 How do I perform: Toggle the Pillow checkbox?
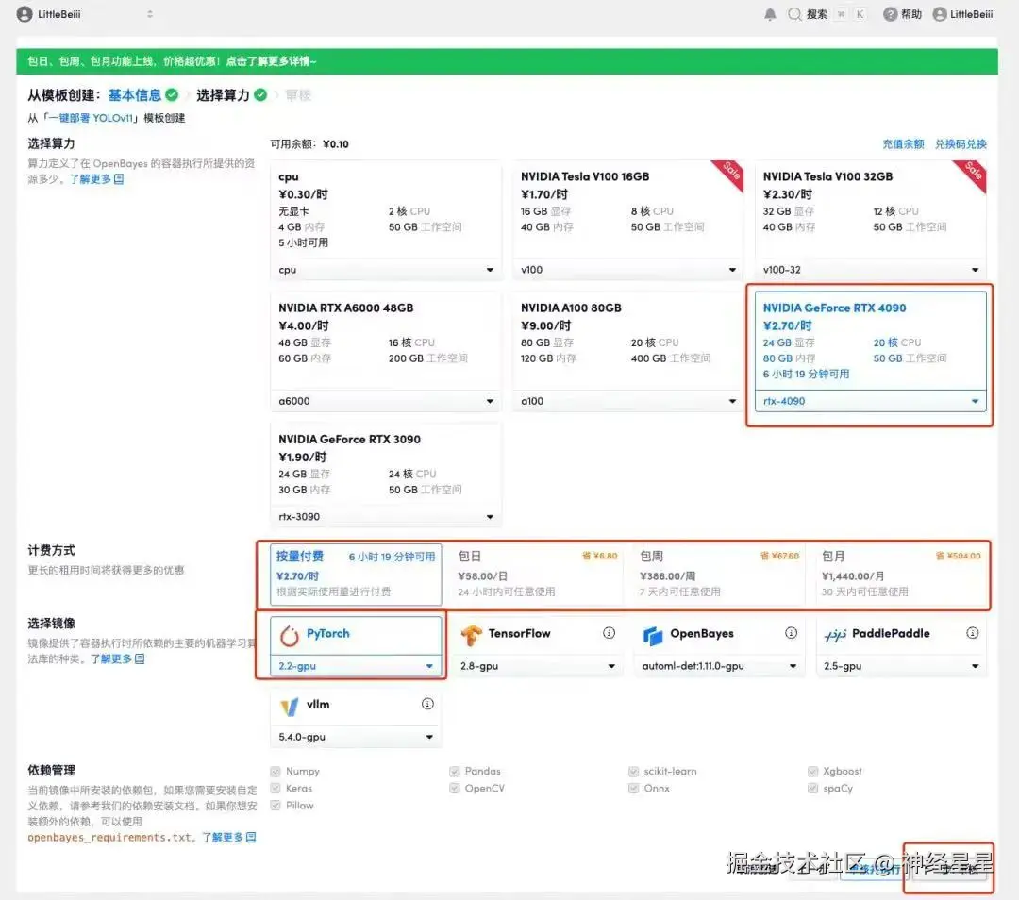pyautogui.click(x=276, y=805)
